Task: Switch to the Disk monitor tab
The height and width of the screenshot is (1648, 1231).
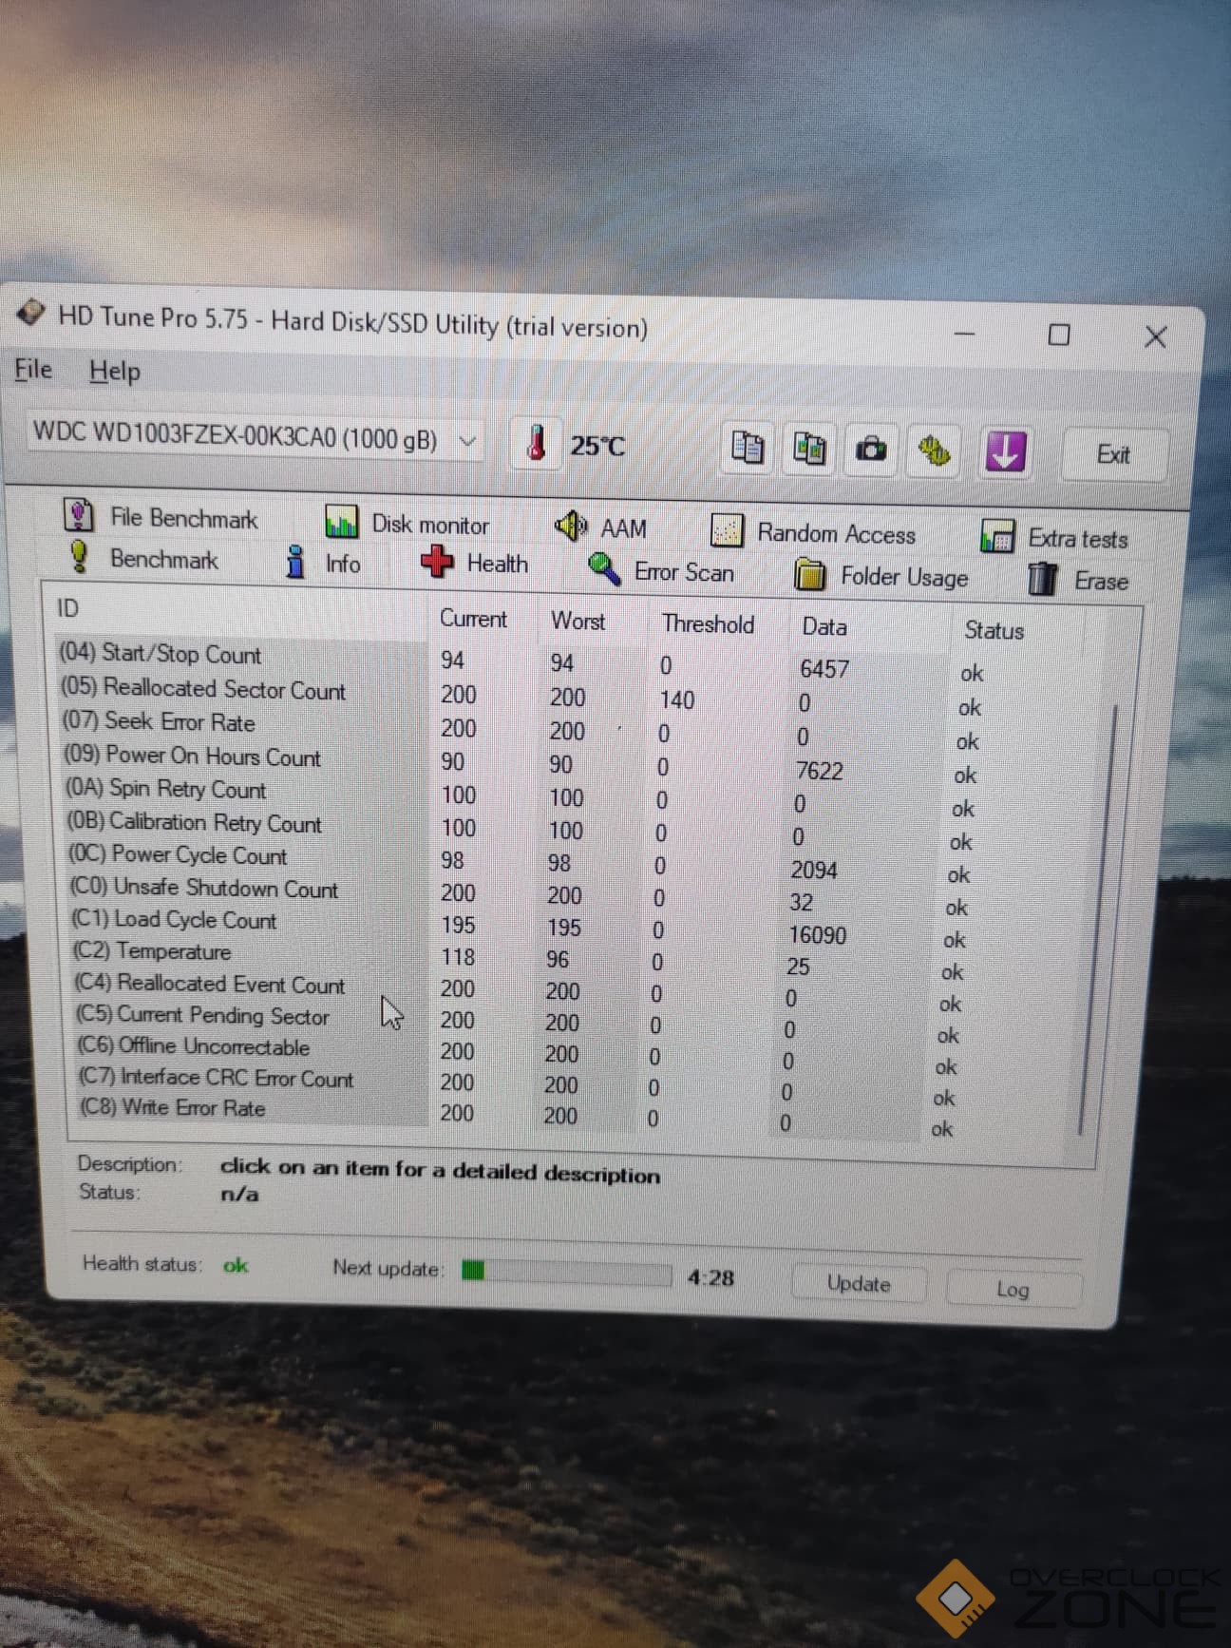Action: [x=407, y=524]
